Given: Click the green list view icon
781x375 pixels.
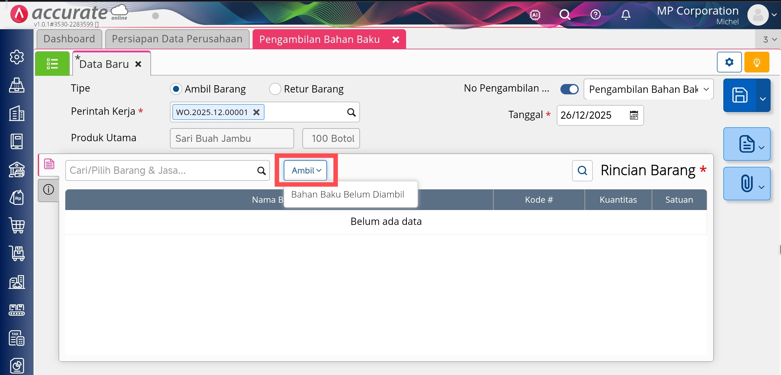Looking at the screenshot, I should [52, 64].
